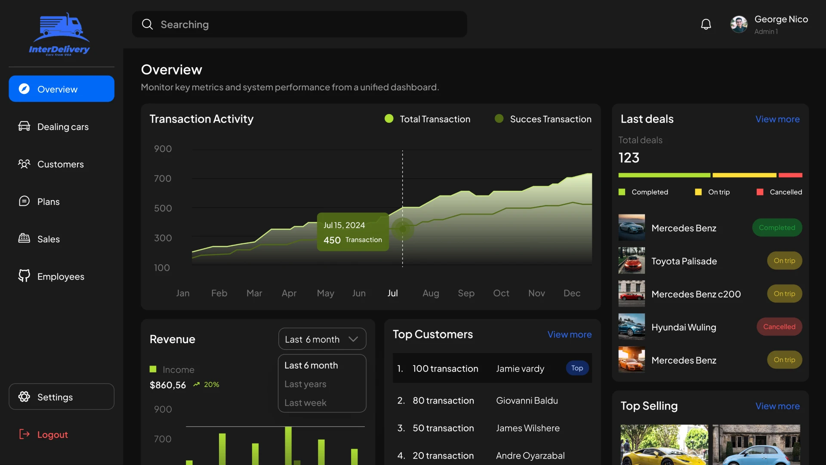Click the Settings gear icon

24,397
